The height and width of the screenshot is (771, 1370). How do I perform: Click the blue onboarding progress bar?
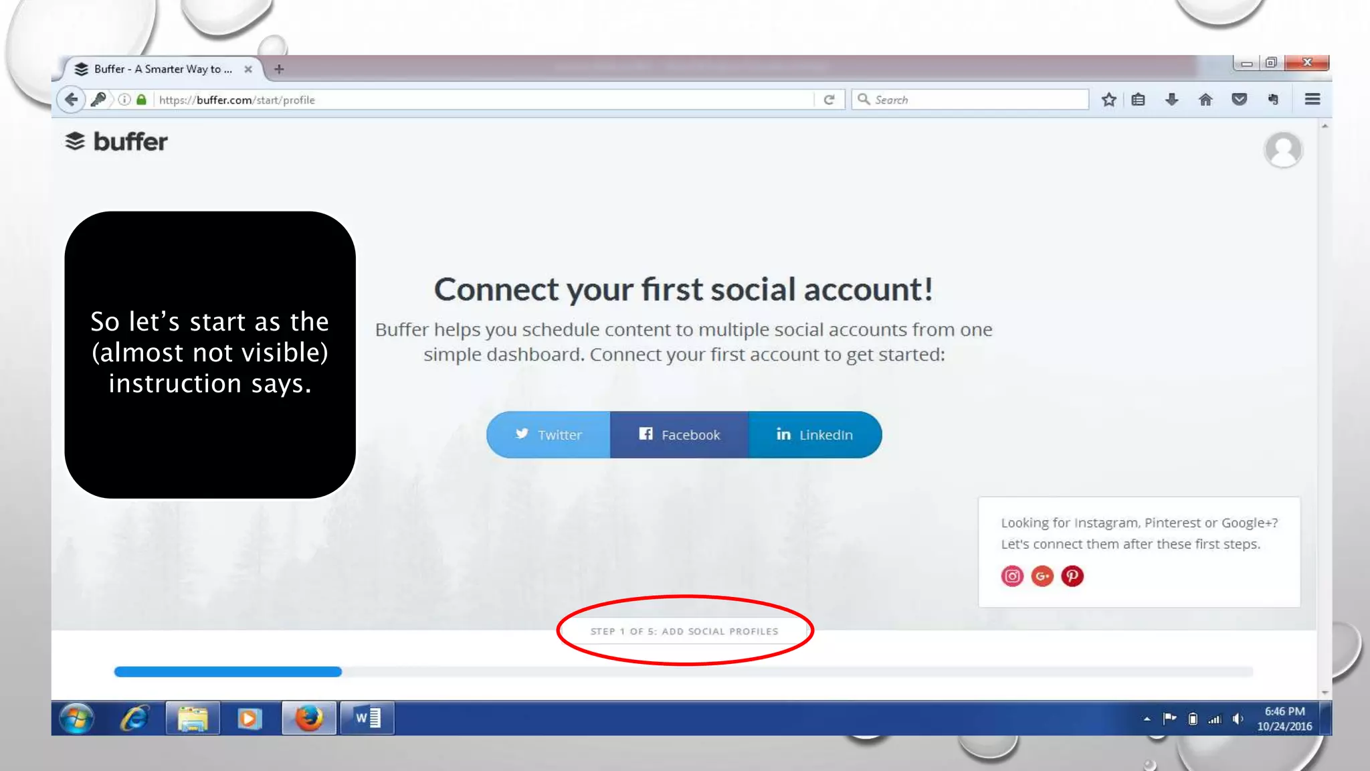click(x=227, y=672)
